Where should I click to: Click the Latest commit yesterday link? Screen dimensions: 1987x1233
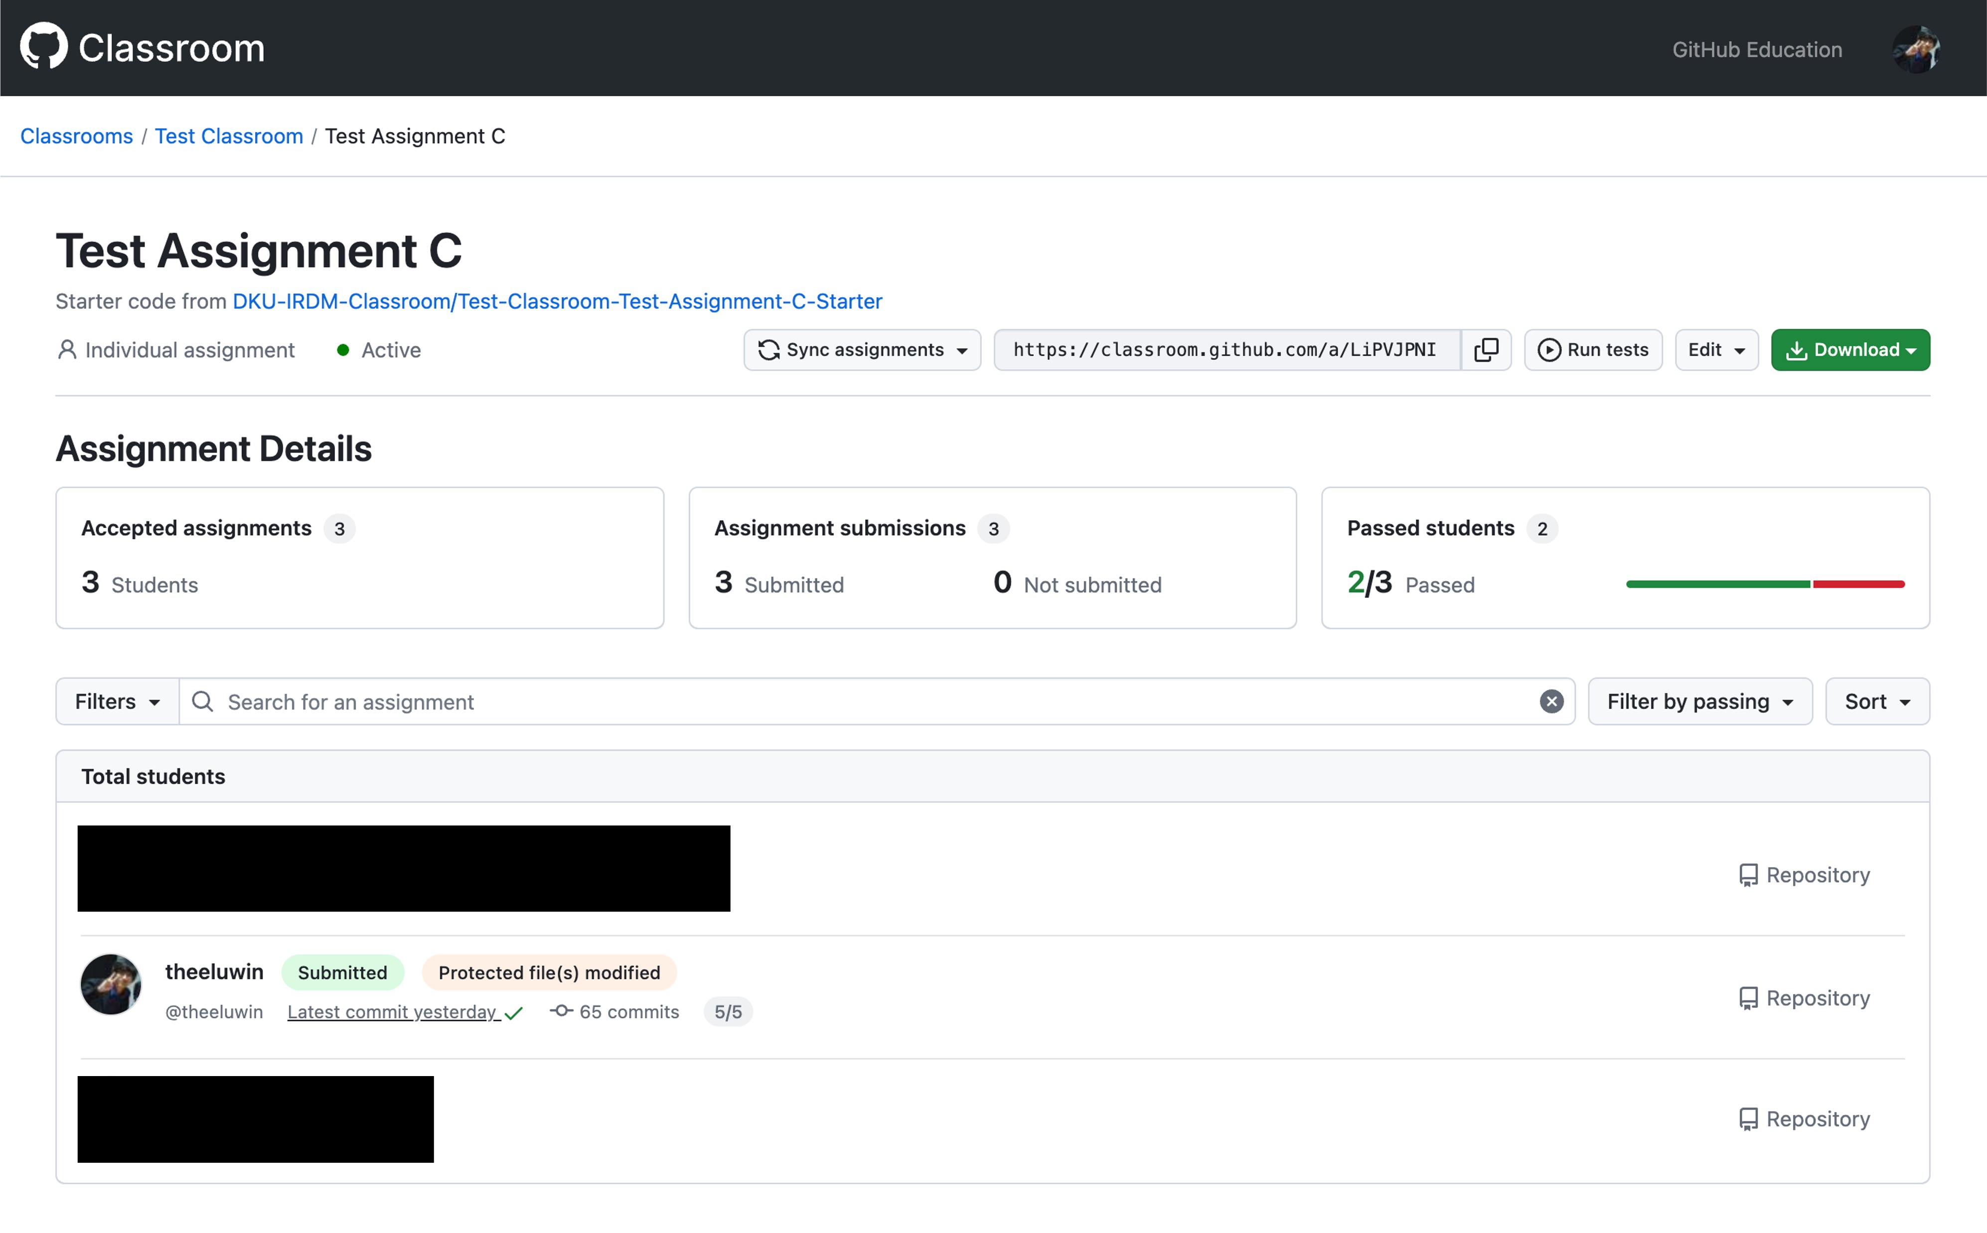point(392,1011)
